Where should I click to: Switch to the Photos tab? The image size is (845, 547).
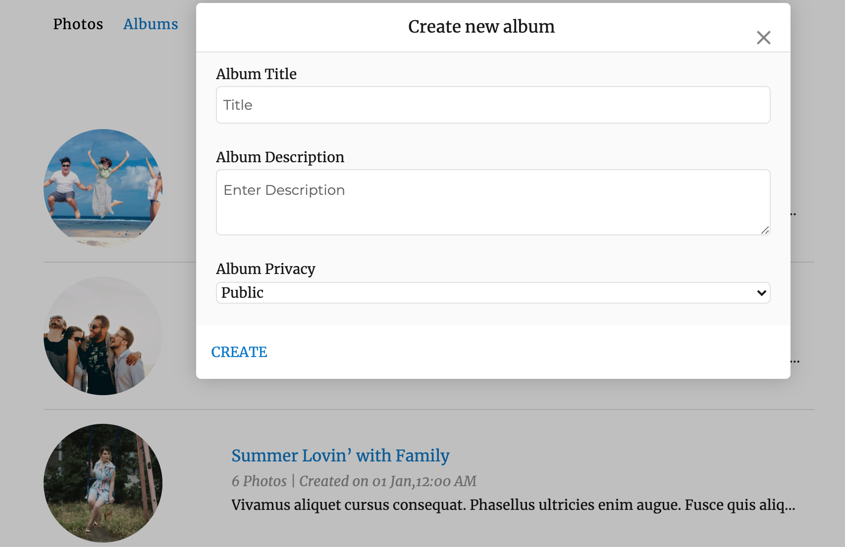pos(78,24)
